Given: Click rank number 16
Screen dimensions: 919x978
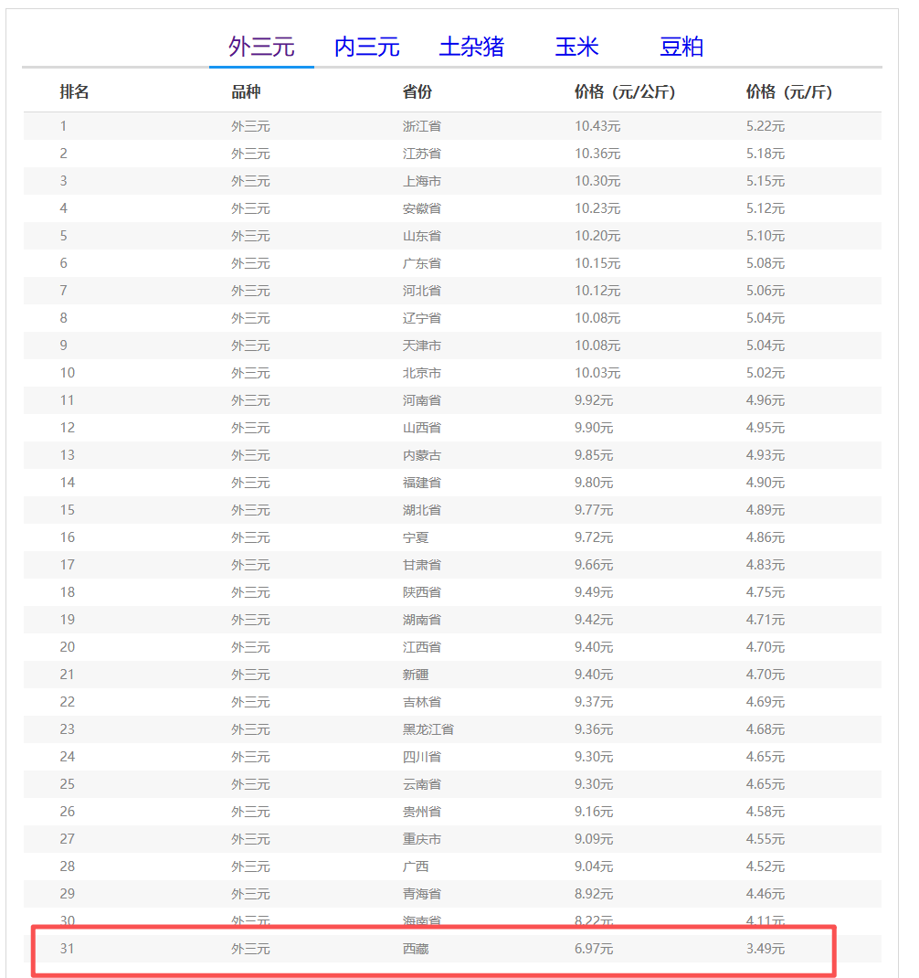Looking at the screenshot, I should point(67,537).
